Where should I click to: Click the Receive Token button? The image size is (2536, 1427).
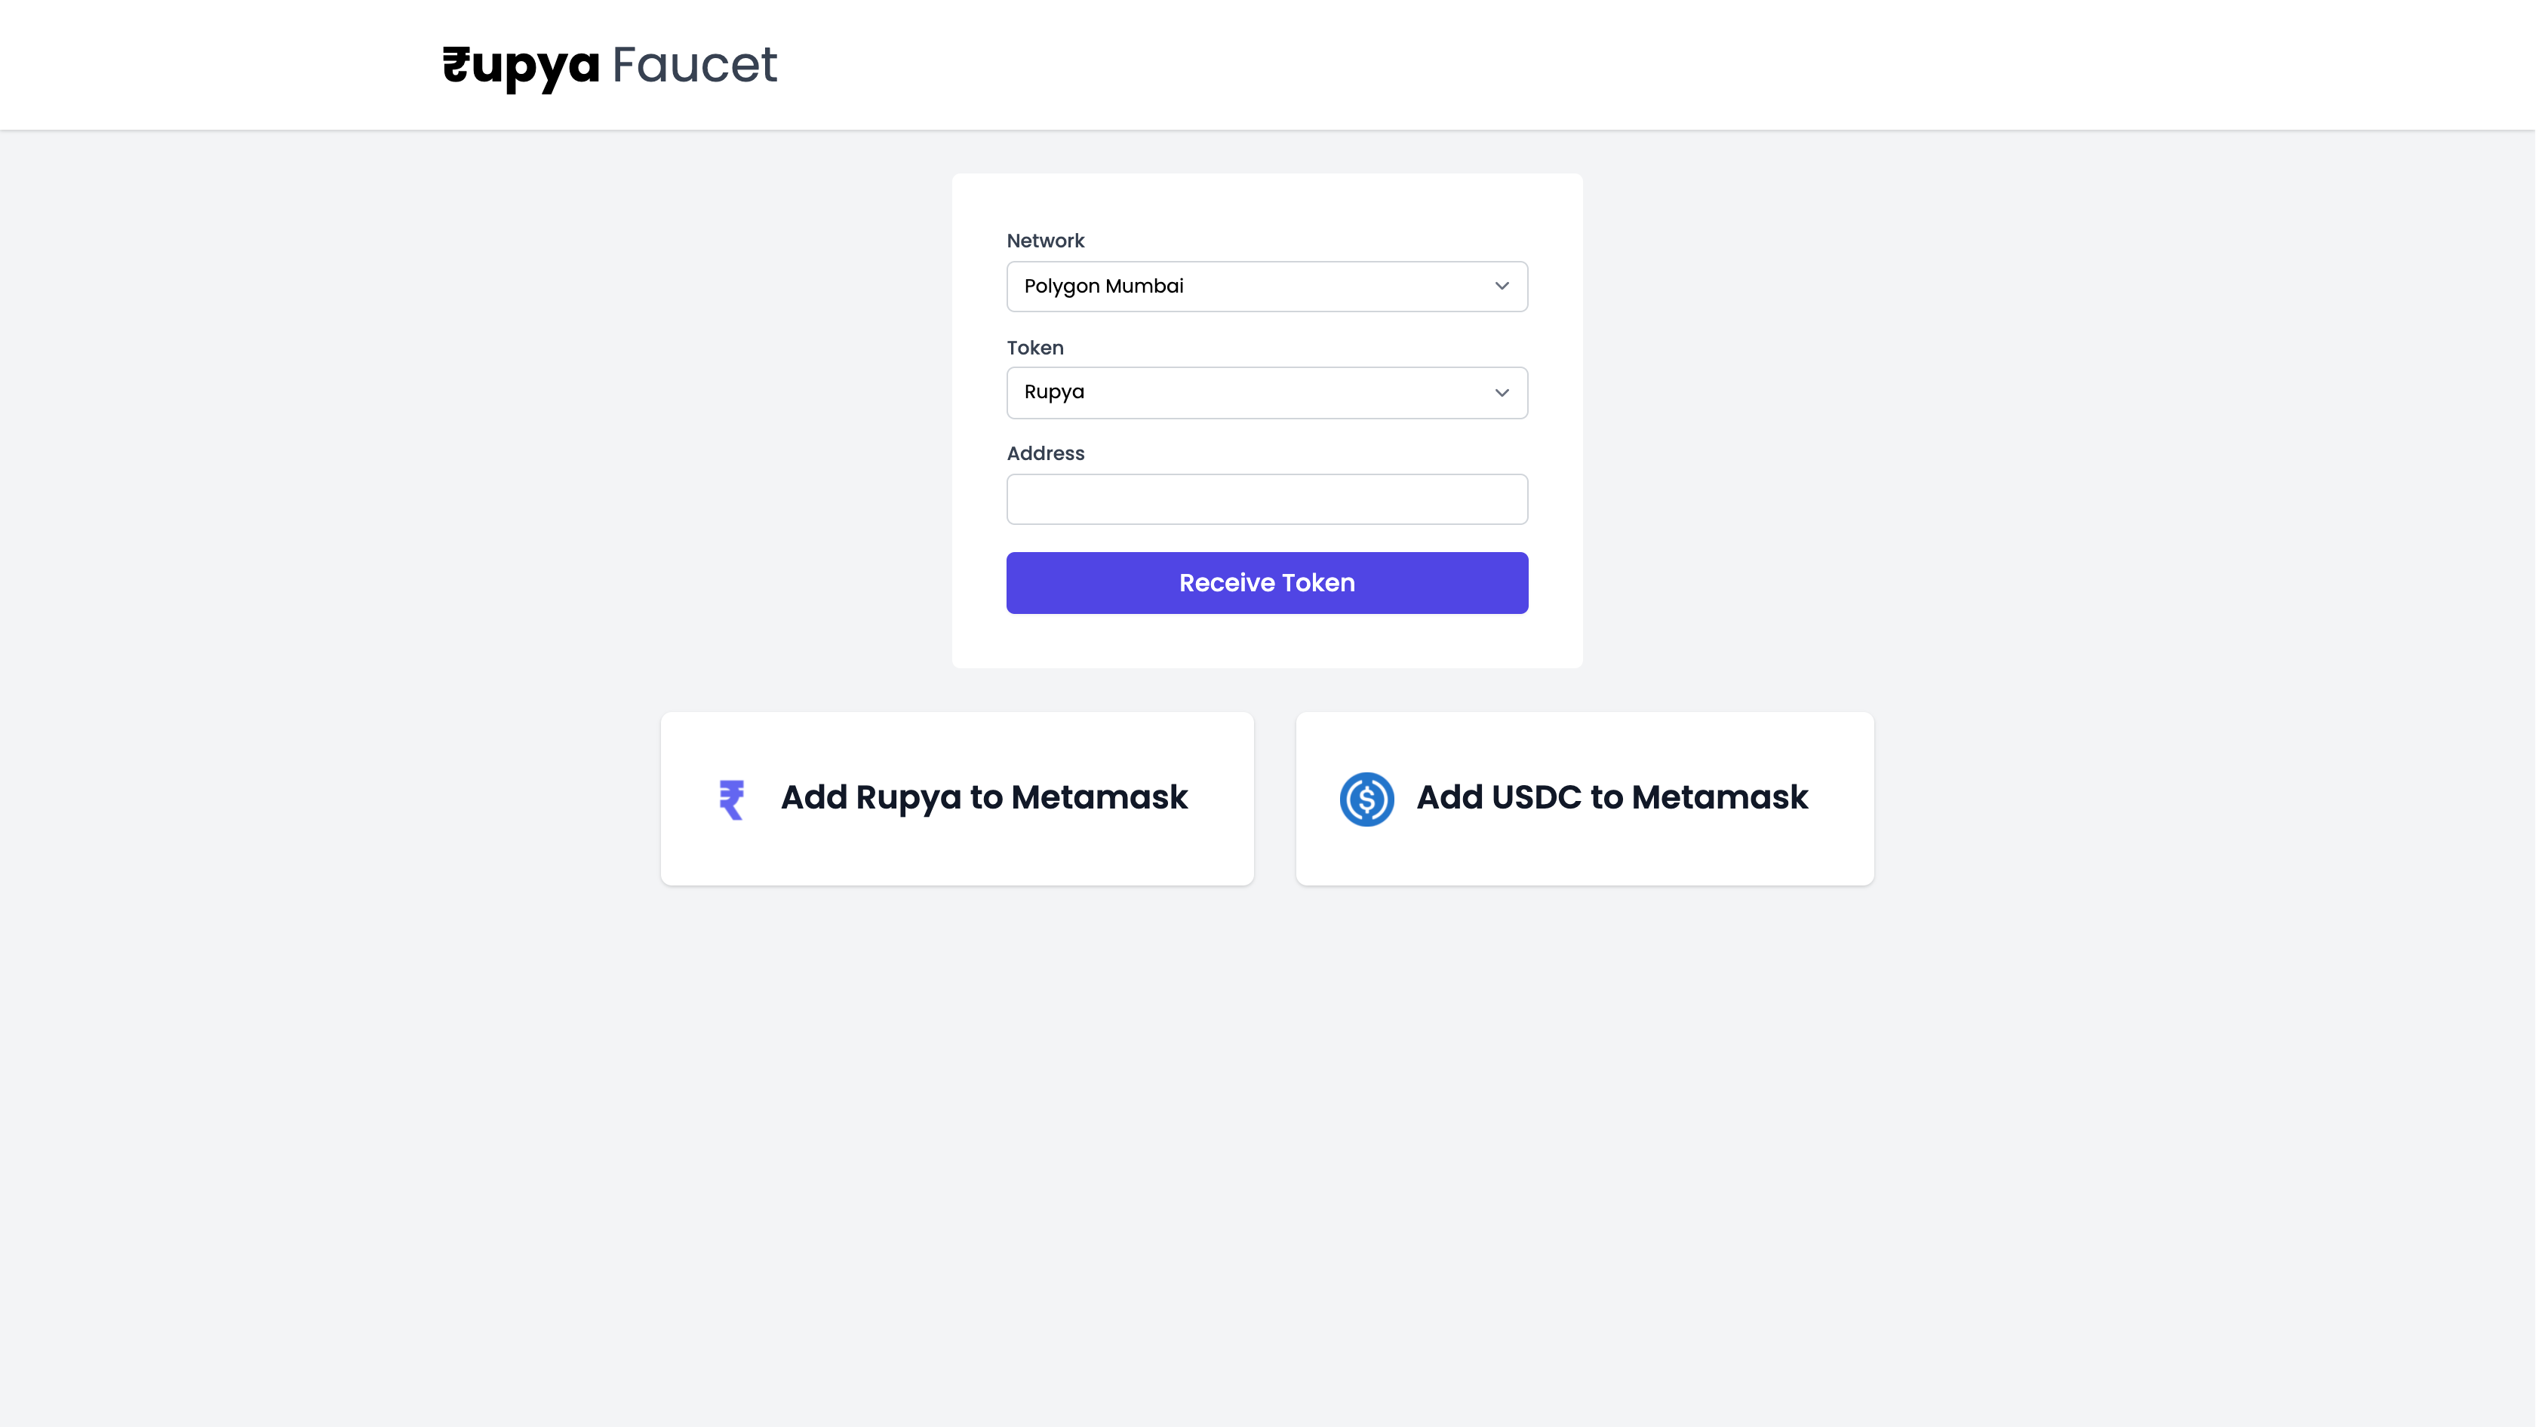[1267, 582]
